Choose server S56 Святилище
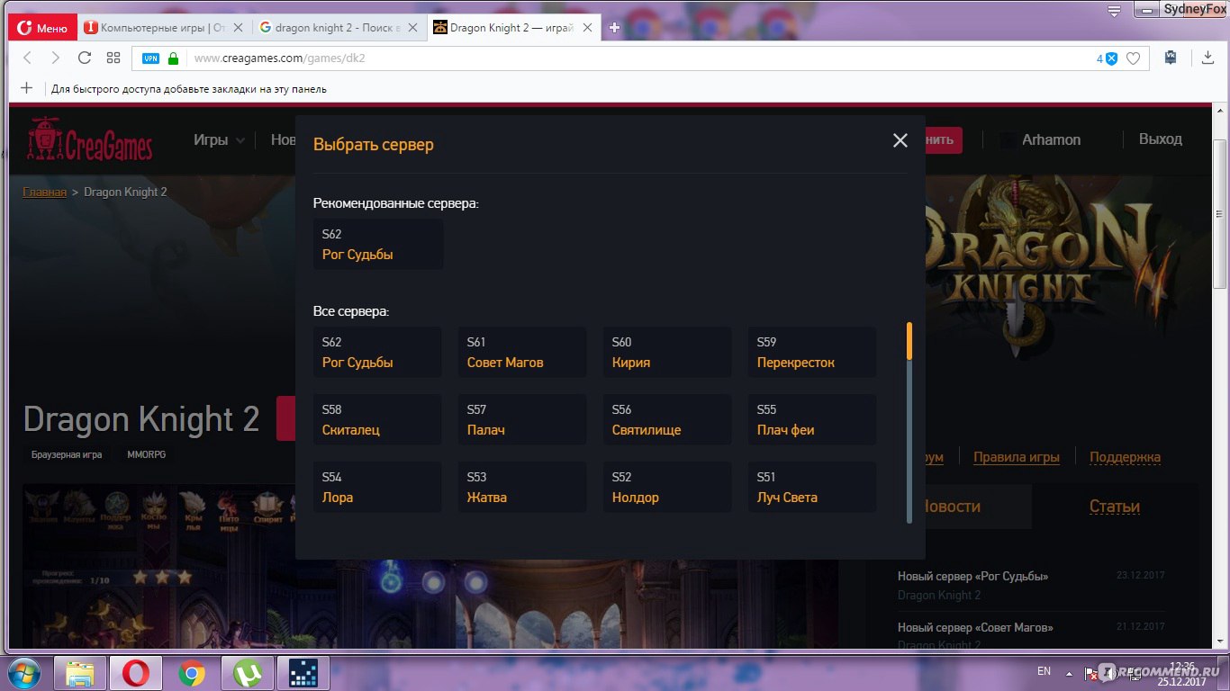1230x691 pixels. (667, 419)
